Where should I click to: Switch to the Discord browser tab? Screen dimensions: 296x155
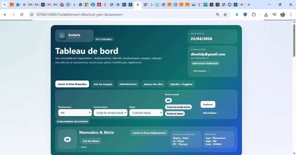230,5
